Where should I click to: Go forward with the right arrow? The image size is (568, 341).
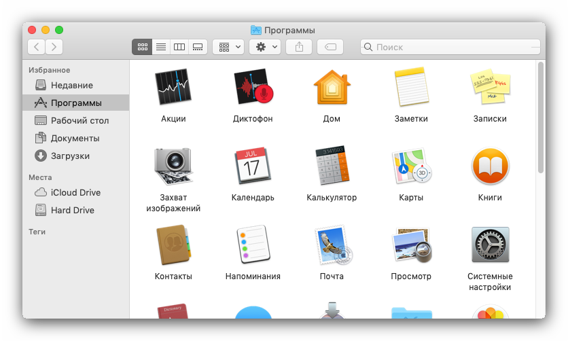click(54, 47)
